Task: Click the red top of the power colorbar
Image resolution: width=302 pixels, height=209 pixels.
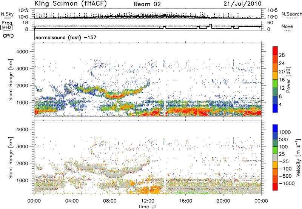Action: tap(275, 51)
